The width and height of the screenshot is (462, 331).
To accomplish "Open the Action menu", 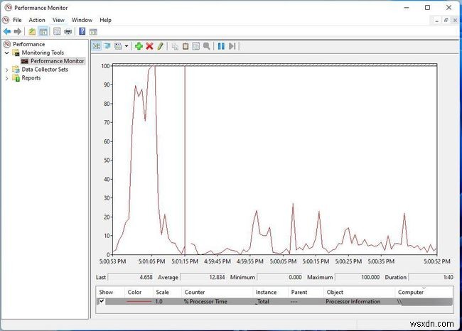I will (37, 20).
